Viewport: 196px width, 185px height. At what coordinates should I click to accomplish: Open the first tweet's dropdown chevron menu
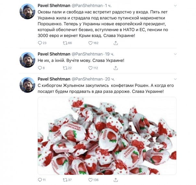(x=175, y=6)
